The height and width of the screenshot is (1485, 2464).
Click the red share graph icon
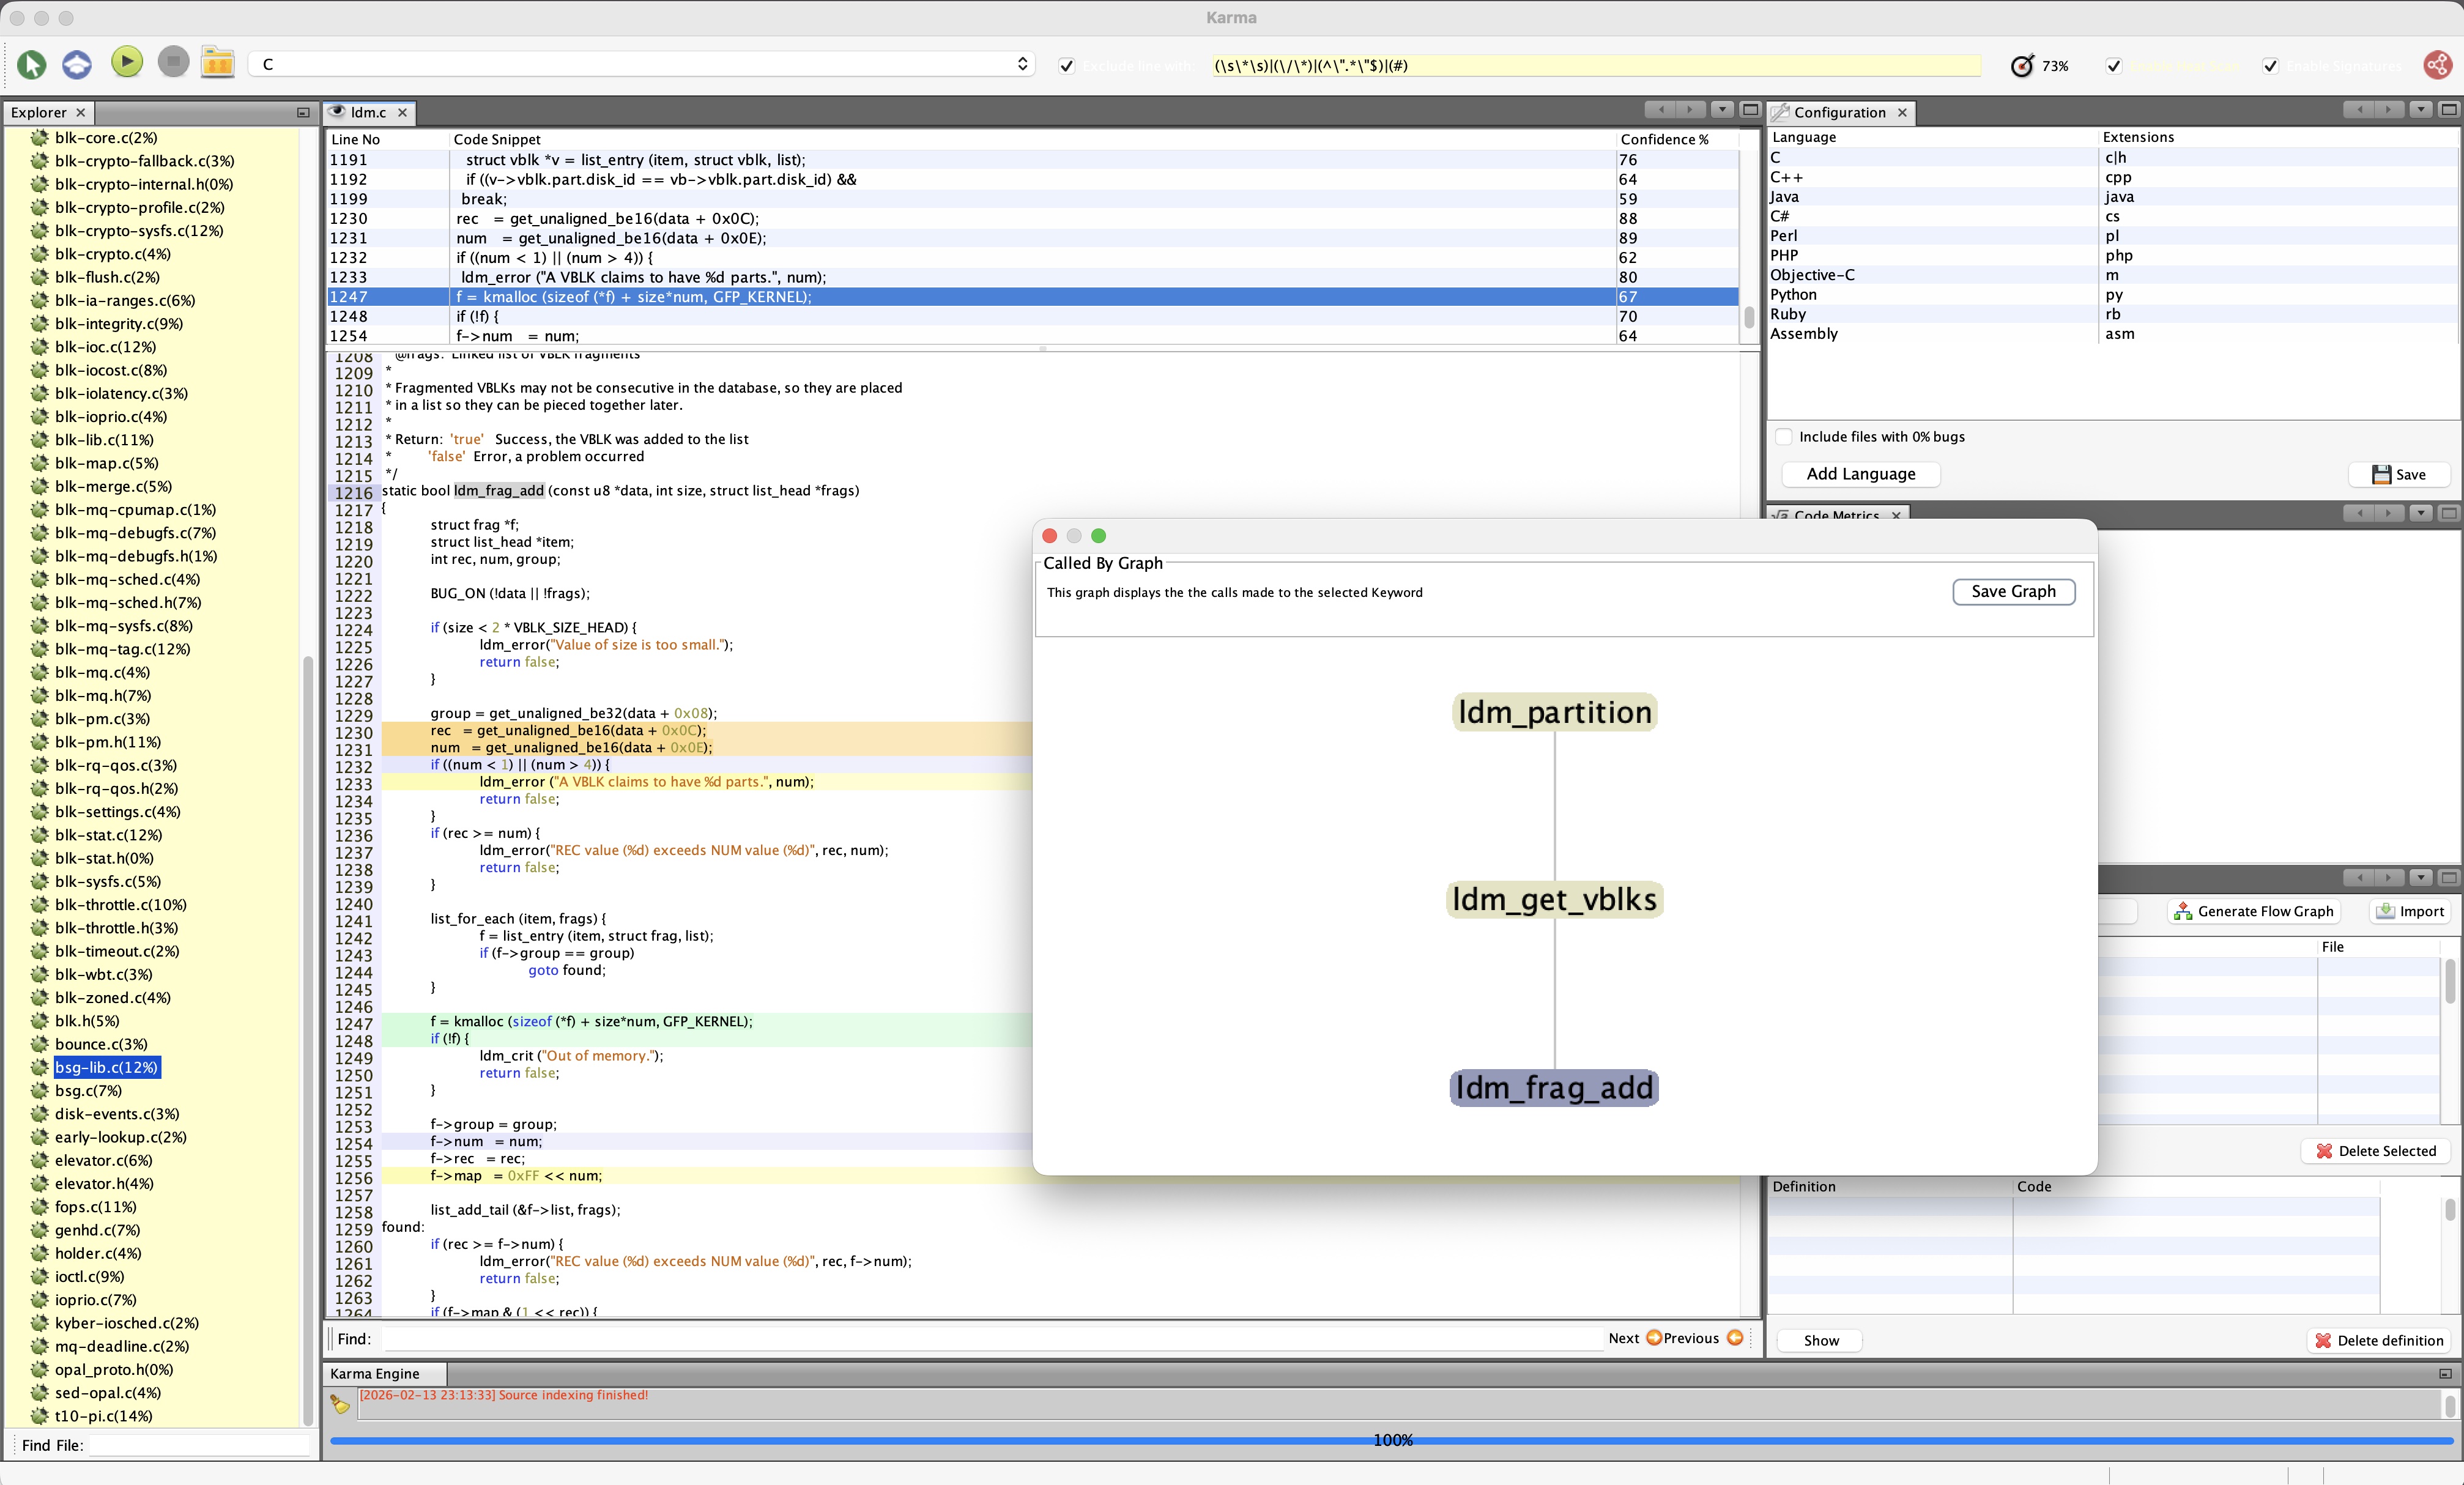point(2437,65)
